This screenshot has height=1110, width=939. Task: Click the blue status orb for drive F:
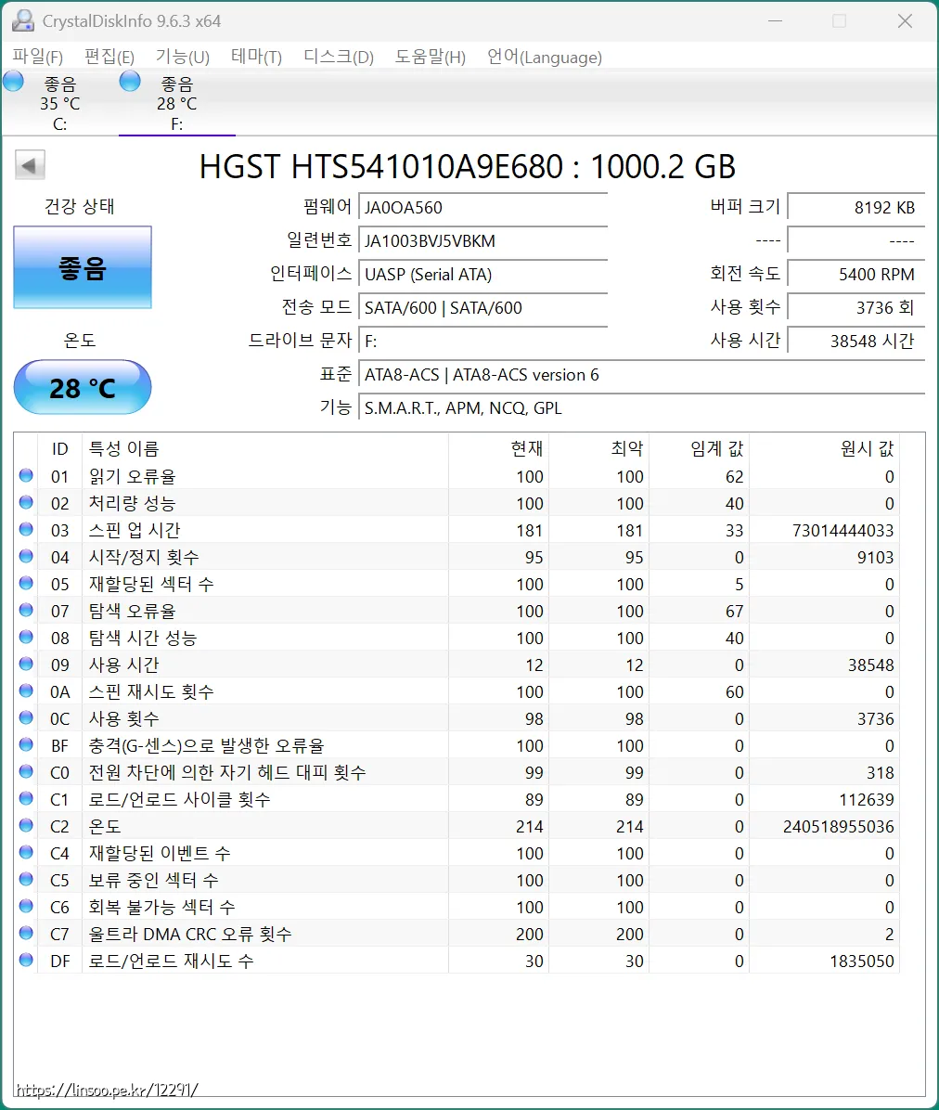pos(130,82)
